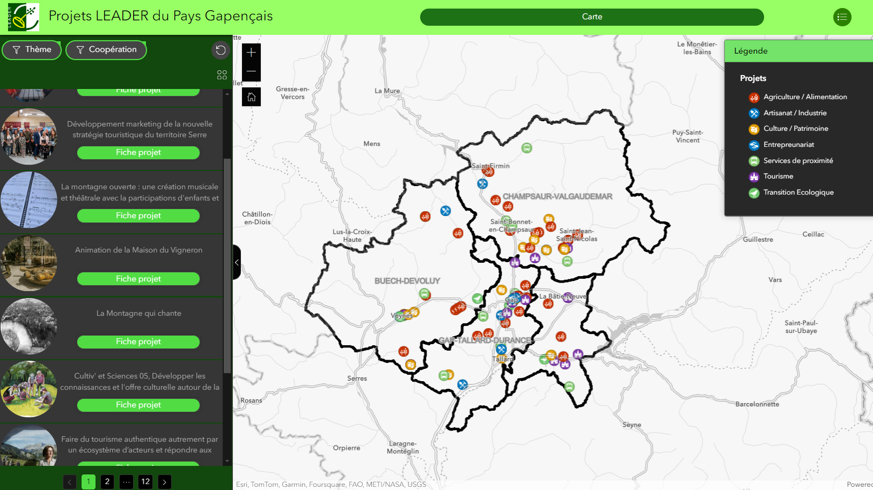This screenshot has height=490, width=873.
Task: Jump to page 12 of the list
Action: pyautogui.click(x=145, y=481)
